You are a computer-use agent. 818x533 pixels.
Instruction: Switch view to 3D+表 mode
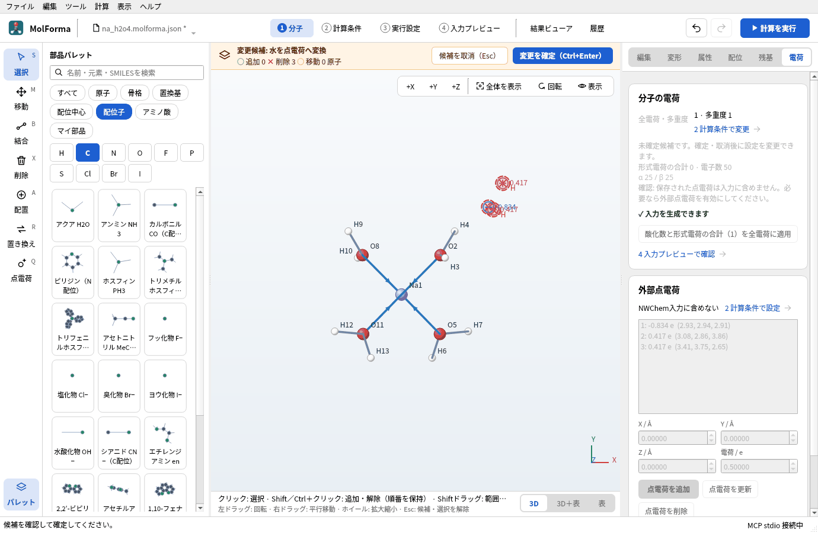tap(568, 503)
